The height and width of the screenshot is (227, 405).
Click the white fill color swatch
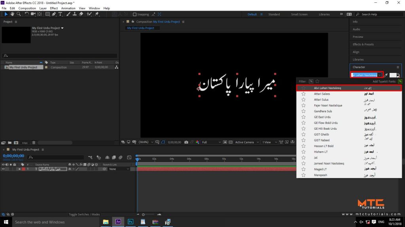(x=393, y=75)
